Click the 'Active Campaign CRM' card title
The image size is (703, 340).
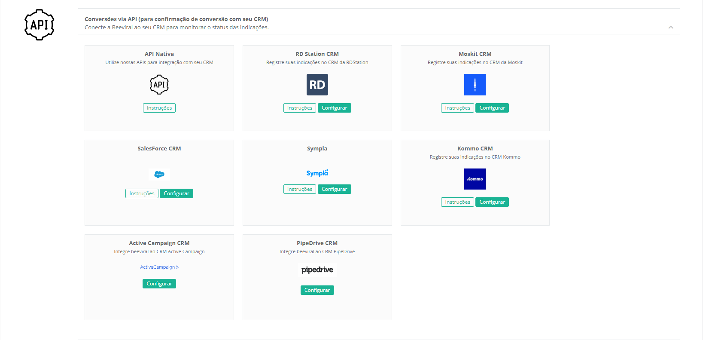159,243
